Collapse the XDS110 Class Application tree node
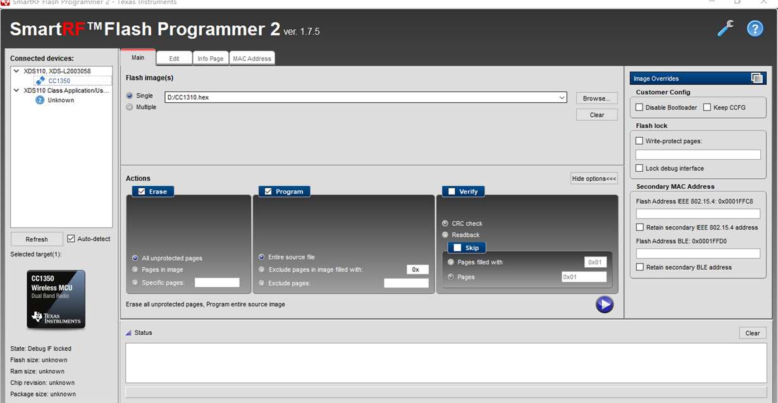 16,90
